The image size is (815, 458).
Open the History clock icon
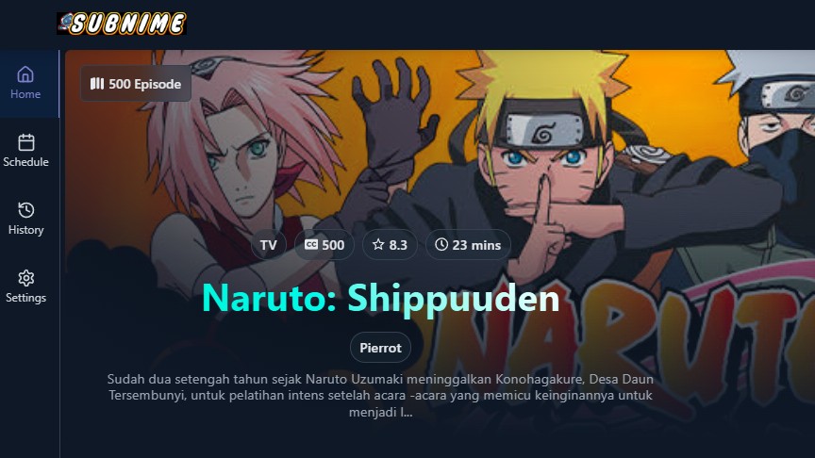coord(26,210)
